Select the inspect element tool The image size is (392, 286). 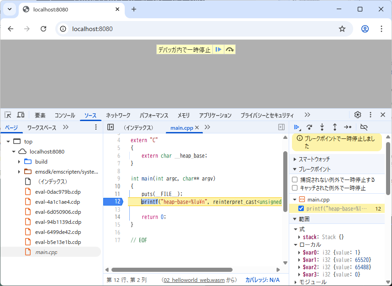click(x=8, y=115)
